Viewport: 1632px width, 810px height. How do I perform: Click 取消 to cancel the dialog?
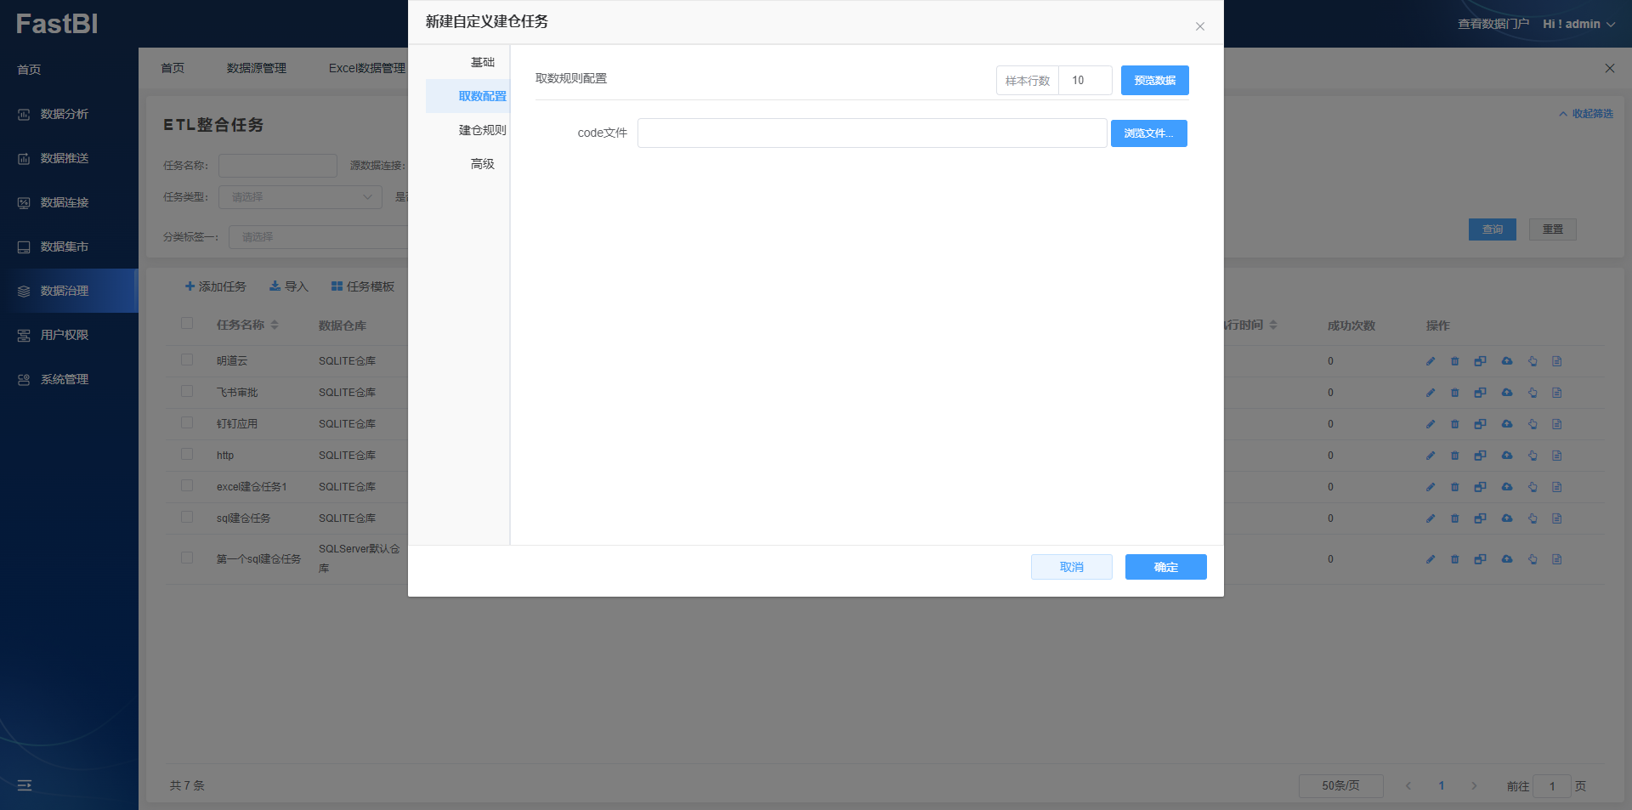coord(1072,567)
